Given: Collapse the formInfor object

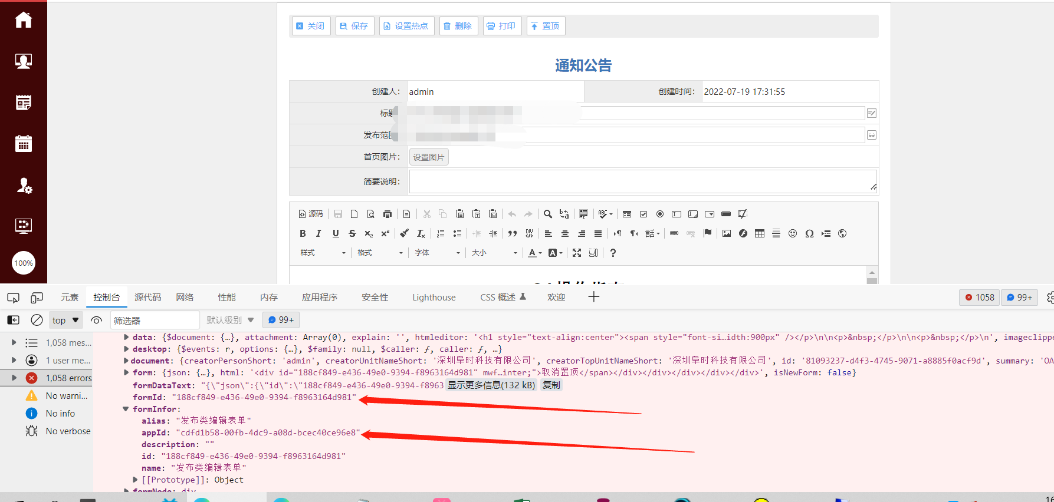Looking at the screenshot, I should (126, 409).
